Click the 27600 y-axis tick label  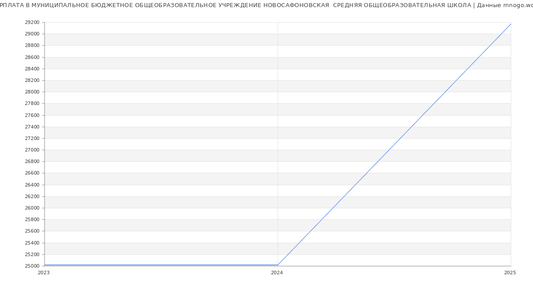pos(32,115)
